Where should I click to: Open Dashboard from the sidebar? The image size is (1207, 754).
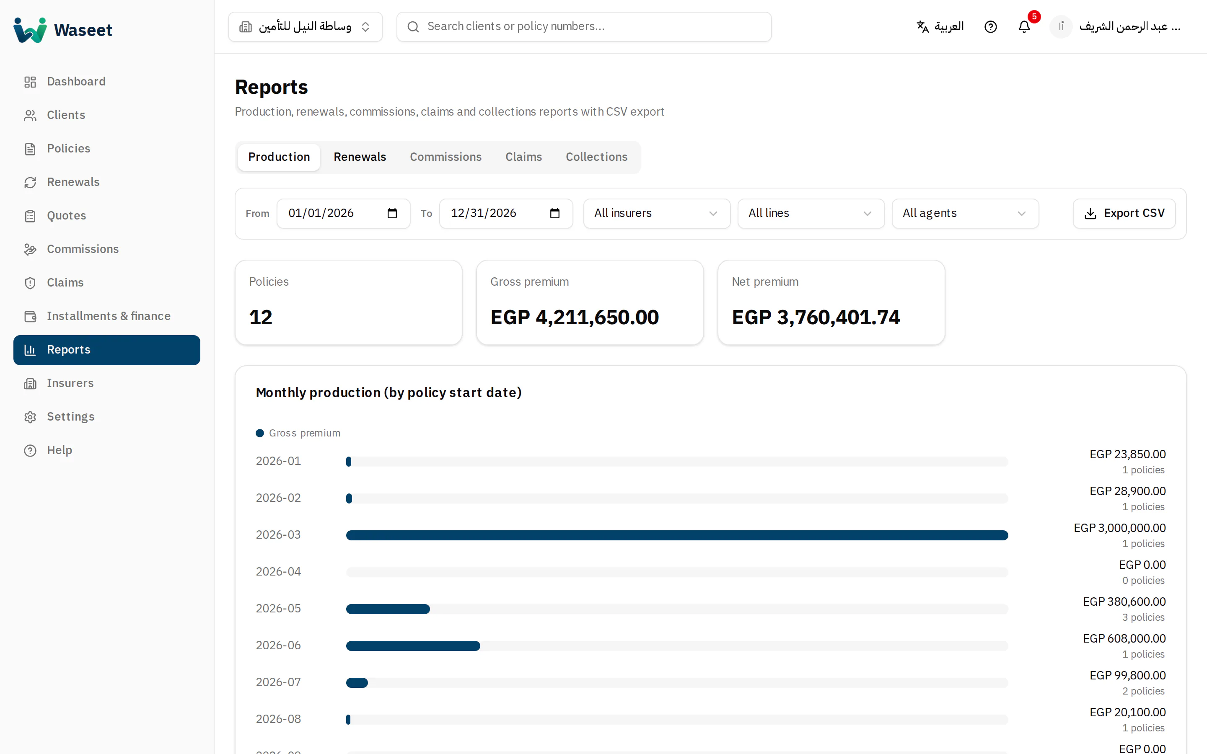point(107,82)
